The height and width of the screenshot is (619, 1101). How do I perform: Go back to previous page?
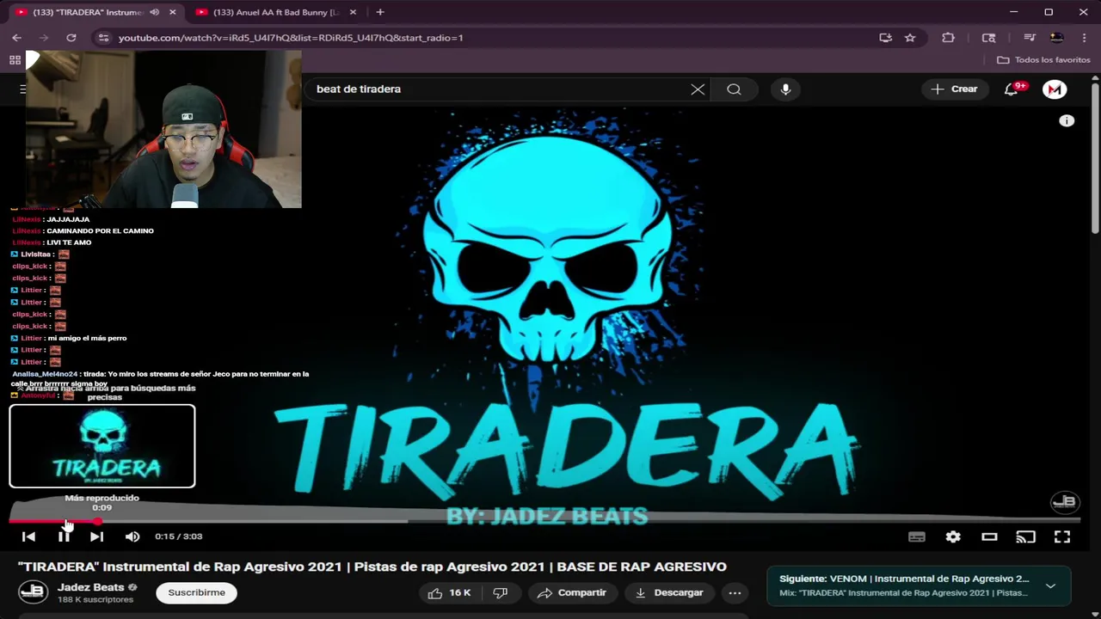tap(16, 38)
